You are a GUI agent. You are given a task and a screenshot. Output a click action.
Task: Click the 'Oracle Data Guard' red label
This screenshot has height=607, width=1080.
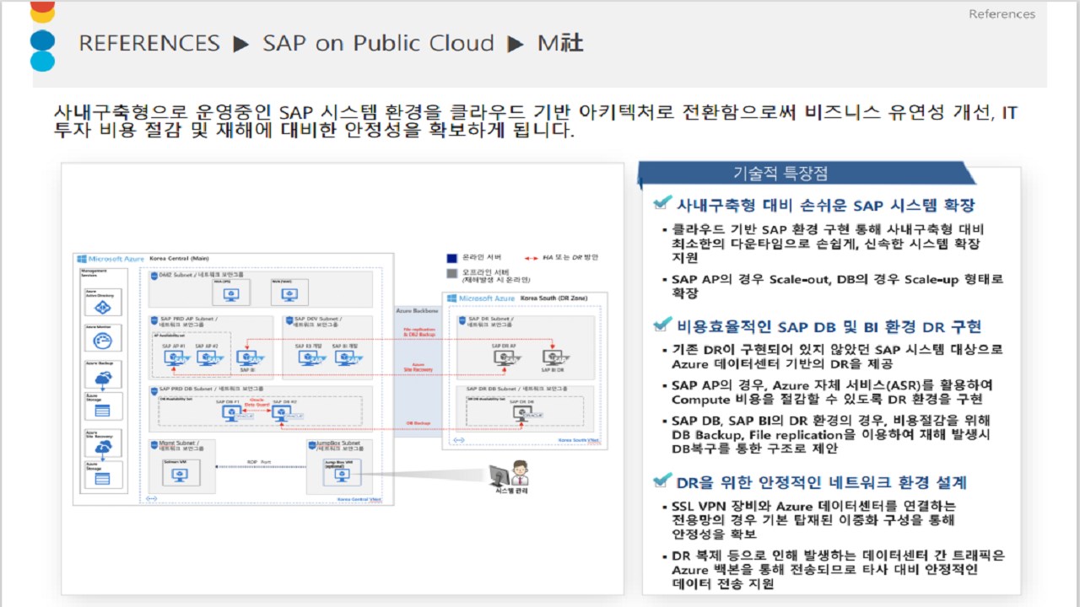[256, 403]
